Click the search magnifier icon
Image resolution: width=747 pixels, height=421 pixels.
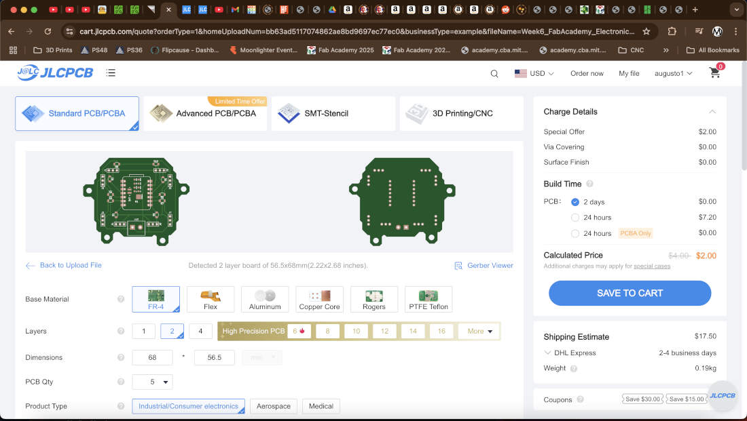tap(494, 74)
